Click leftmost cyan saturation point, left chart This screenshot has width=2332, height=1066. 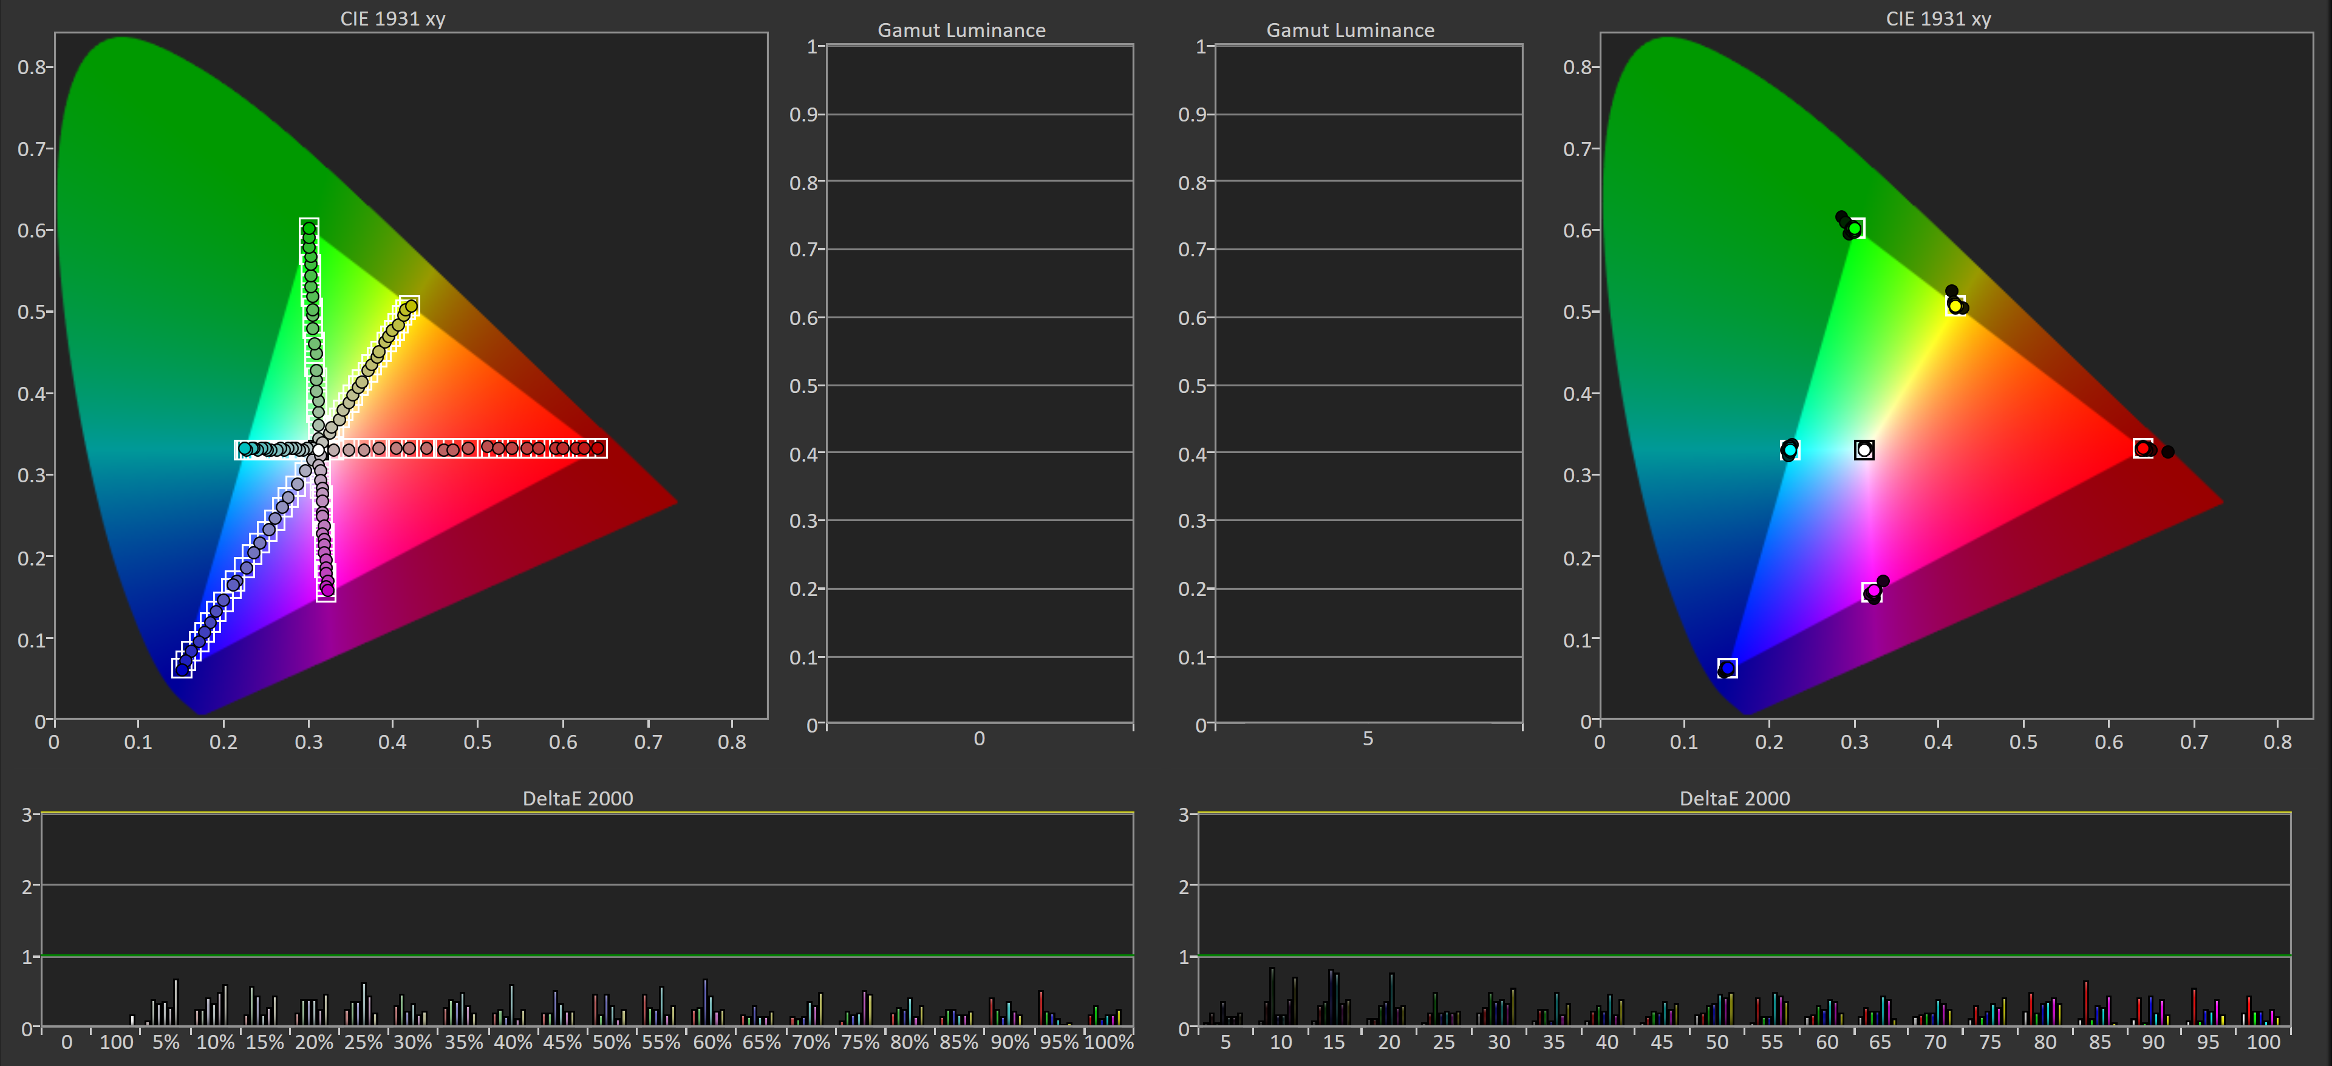click(x=244, y=448)
